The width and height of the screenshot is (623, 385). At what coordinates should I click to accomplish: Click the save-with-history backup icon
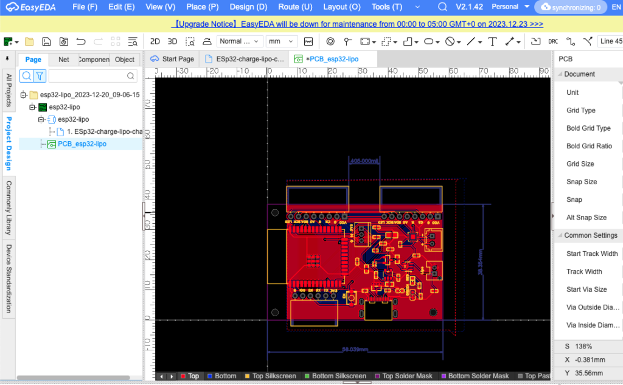63,41
